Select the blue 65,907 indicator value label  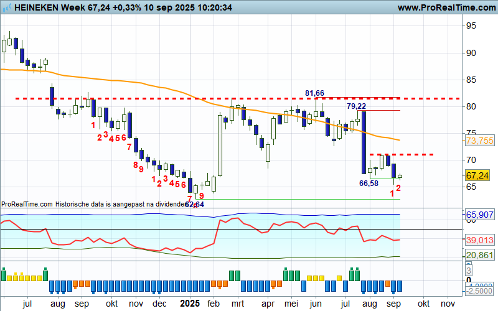pos(479,214)
